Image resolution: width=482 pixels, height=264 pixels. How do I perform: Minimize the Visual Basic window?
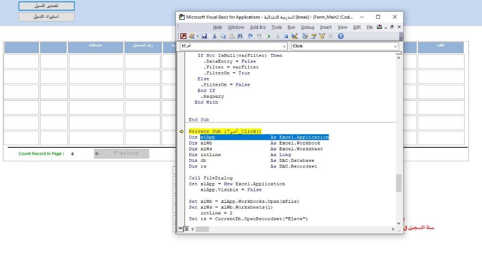(362, 17)
